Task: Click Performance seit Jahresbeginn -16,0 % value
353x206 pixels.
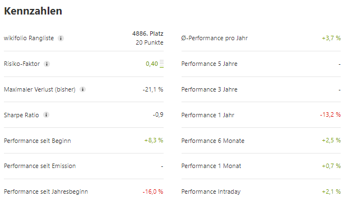Action: point(152,191)
